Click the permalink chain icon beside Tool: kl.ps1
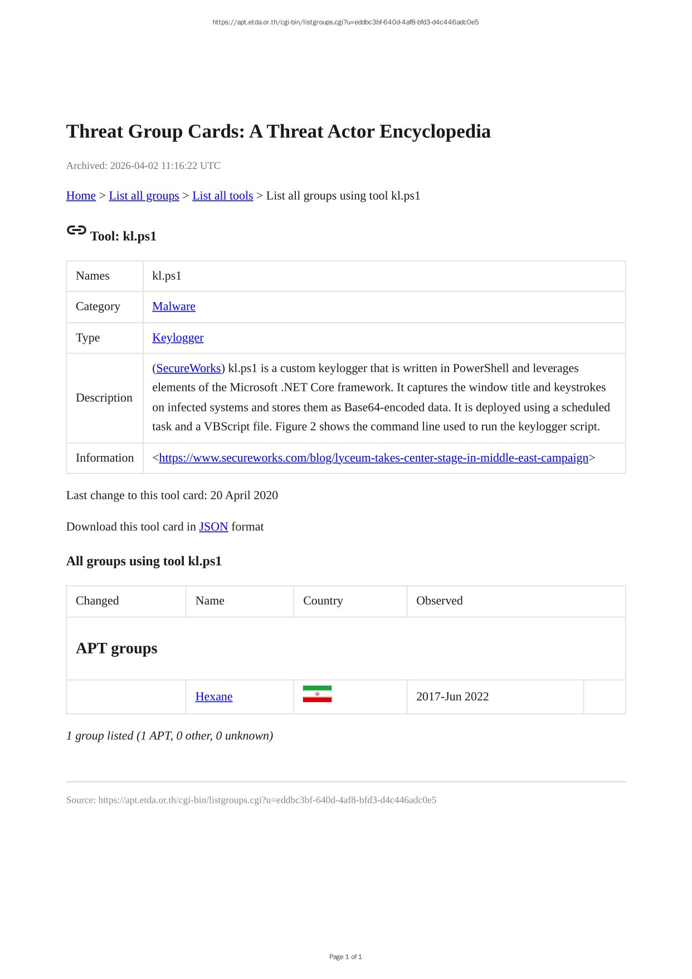The width and height of the screenshot is (692, 979). (76, 230)
